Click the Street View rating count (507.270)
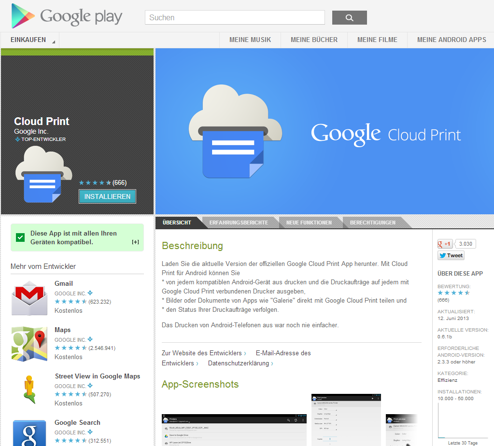 point(100,394)
